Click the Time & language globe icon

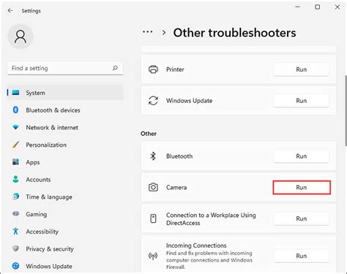click(x=15, y=197)
